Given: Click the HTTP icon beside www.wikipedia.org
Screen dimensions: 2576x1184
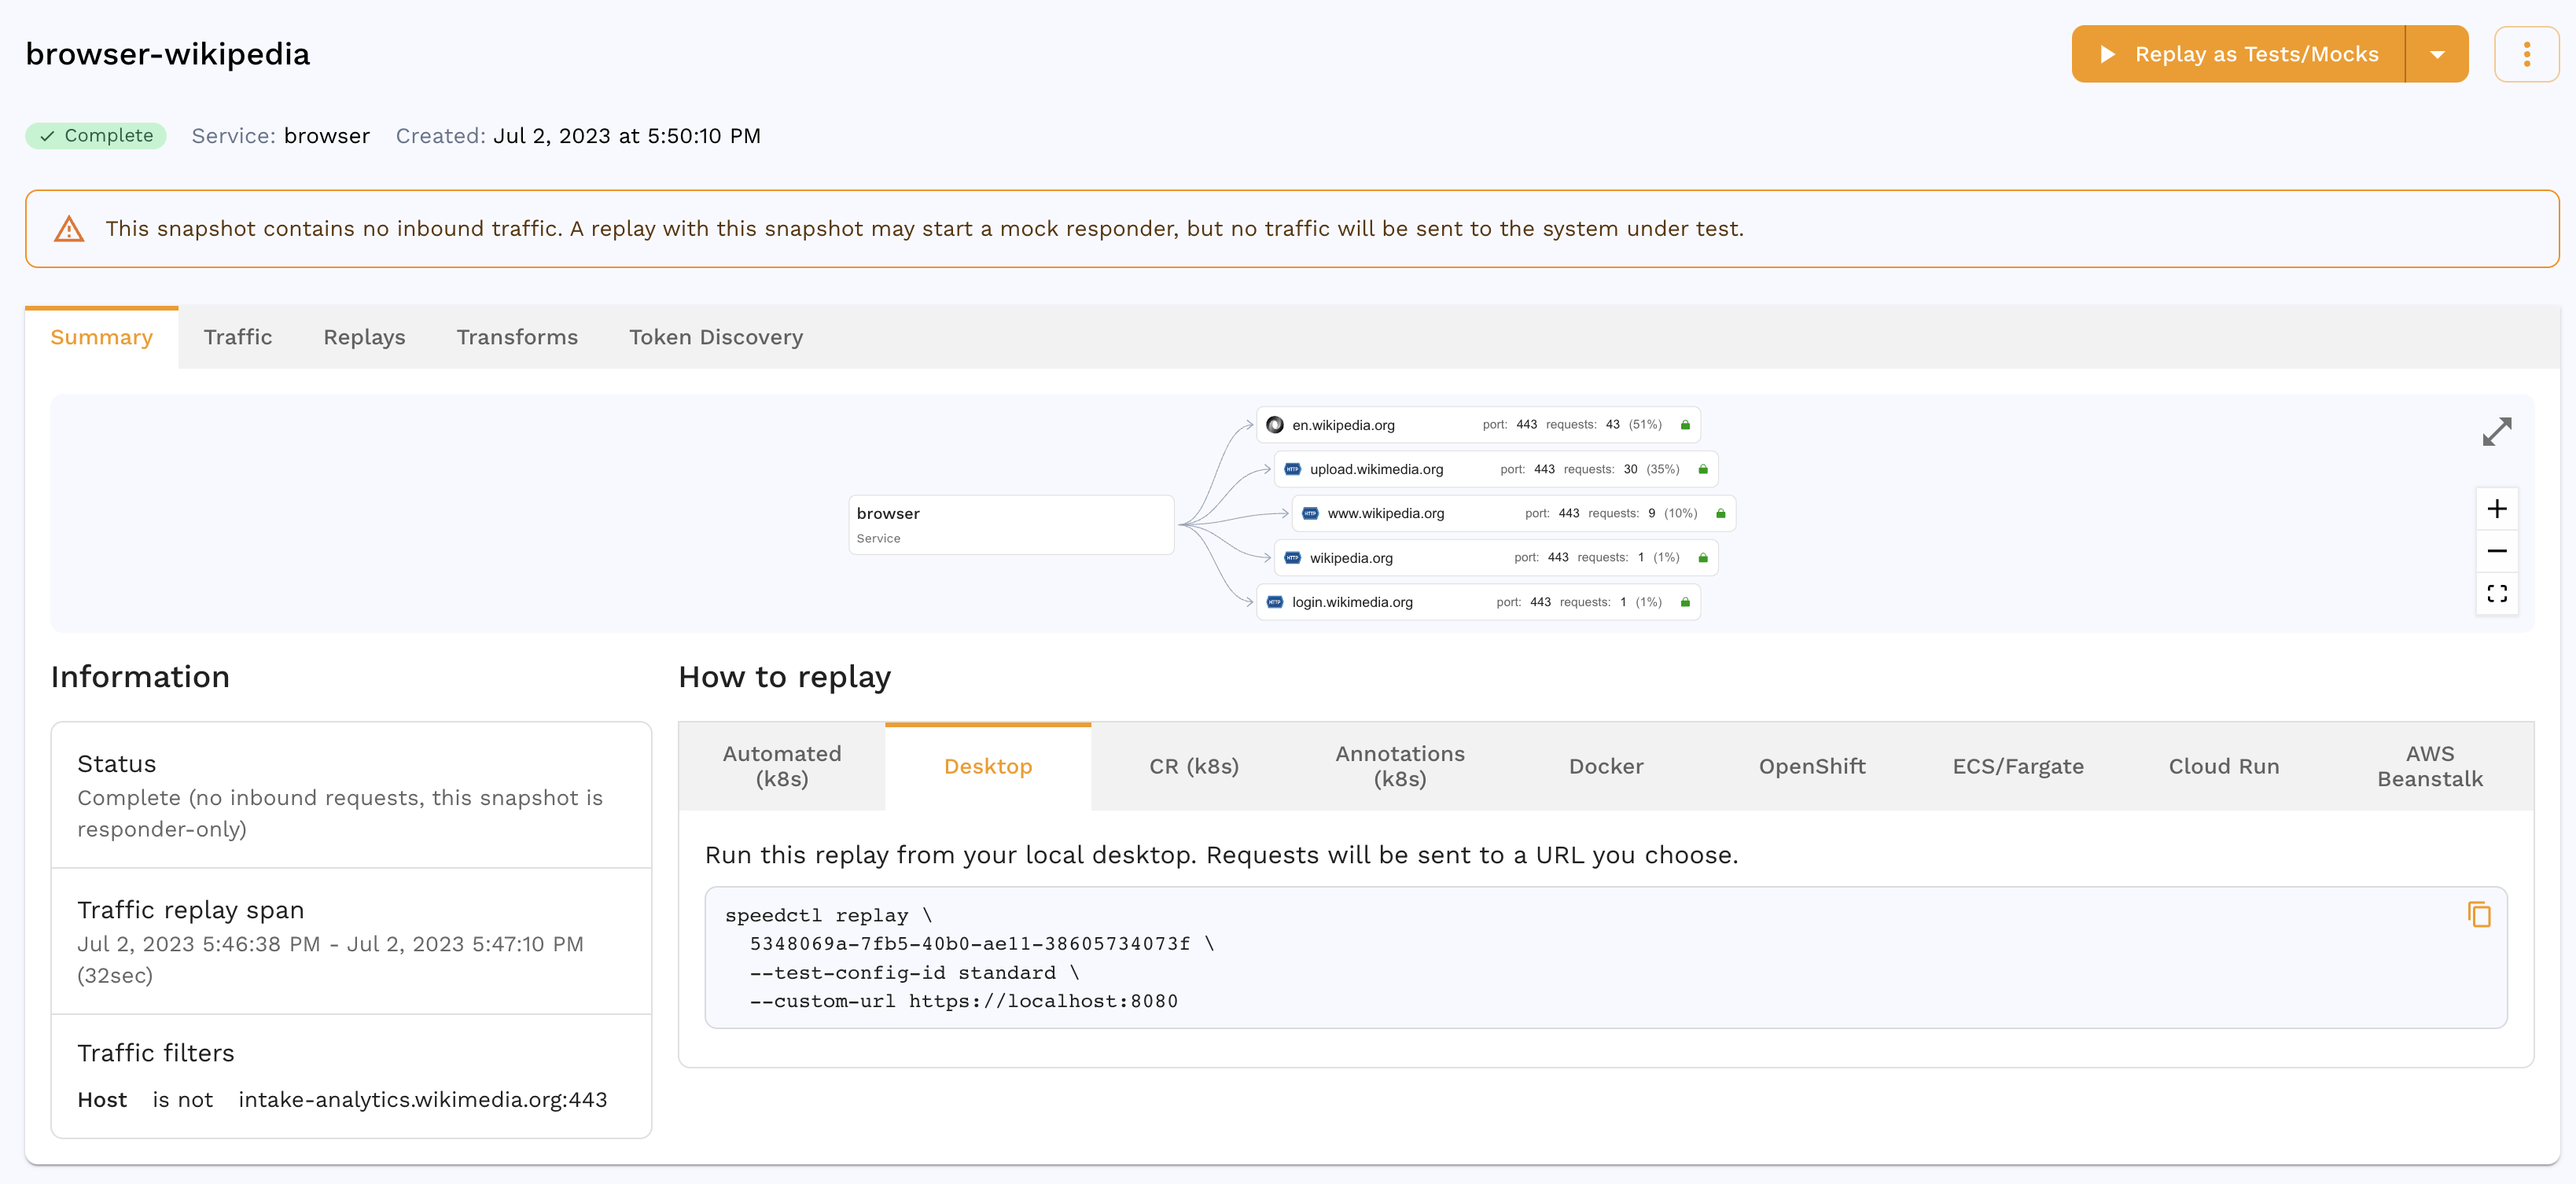Looking at the screenshot, I should [x=1311, y=513].
